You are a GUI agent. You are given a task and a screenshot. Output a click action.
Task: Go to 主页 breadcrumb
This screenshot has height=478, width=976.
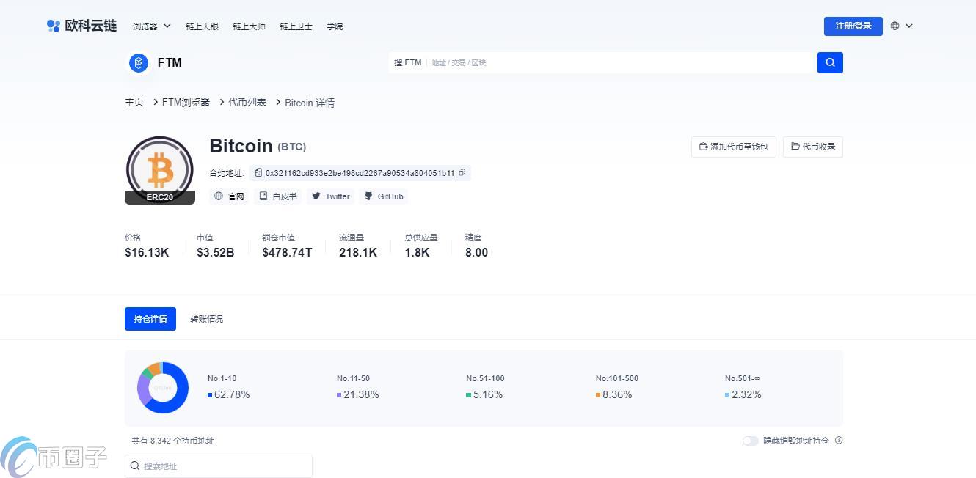134,103
